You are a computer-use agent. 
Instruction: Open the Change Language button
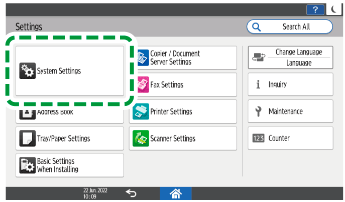click(290, 57)
